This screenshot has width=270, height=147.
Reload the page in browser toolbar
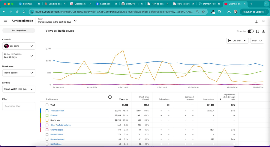(x=17, y=12)
